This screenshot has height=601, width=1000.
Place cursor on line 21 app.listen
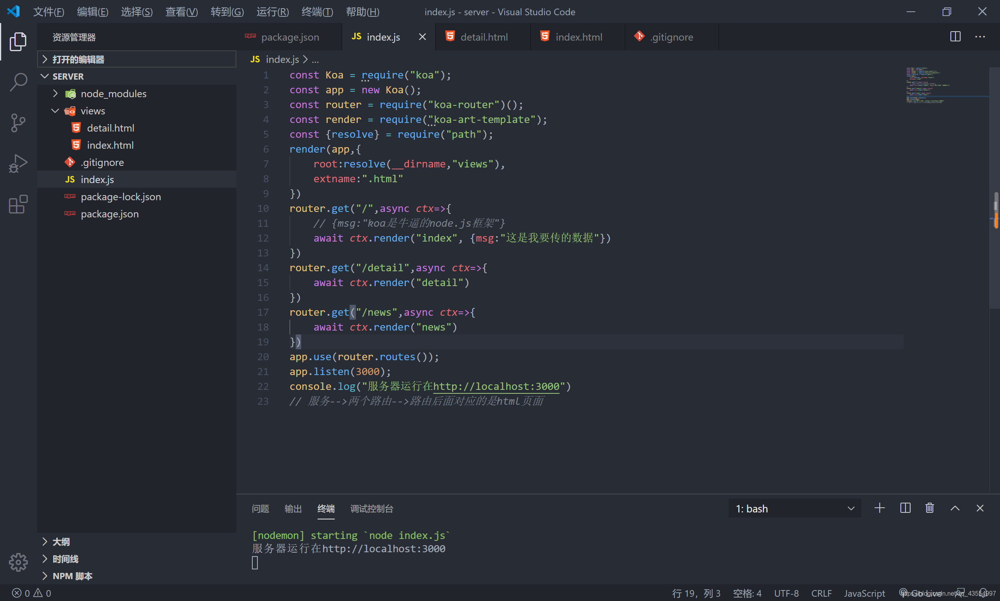[340, 372]
